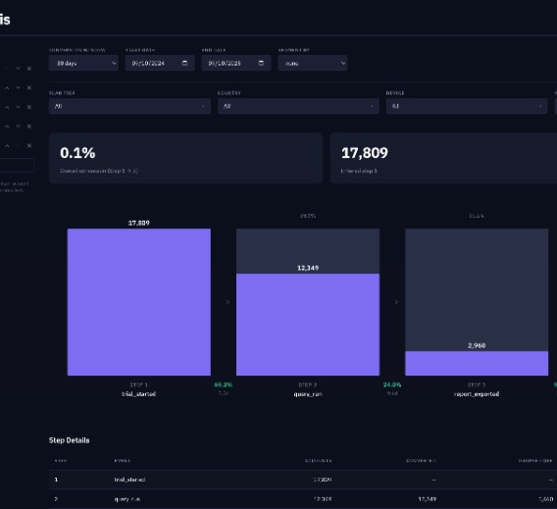557x509 pixels.
Task: Click the 24.0% conversion rate label
Action: coord(392,384)
